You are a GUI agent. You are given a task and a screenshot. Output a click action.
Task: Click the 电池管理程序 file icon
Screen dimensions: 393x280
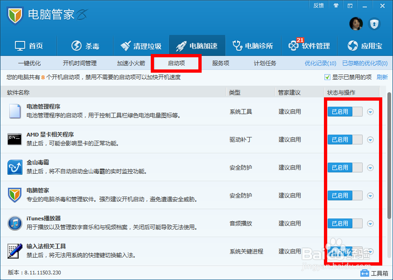(15, 111)
